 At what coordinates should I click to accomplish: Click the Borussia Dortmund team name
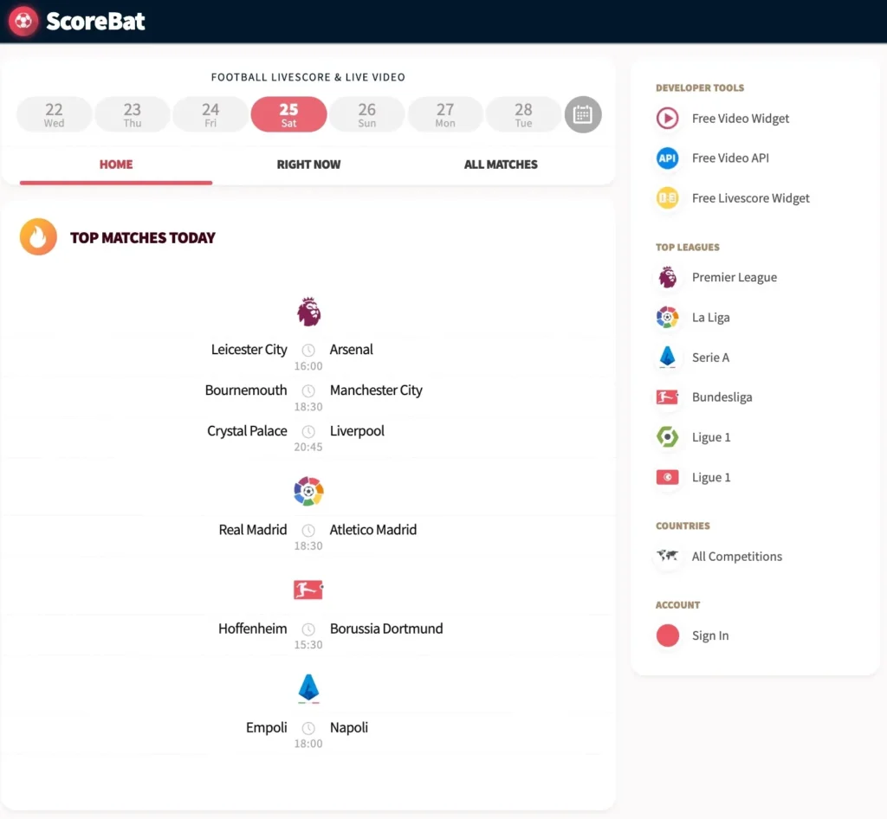point(385,629)
